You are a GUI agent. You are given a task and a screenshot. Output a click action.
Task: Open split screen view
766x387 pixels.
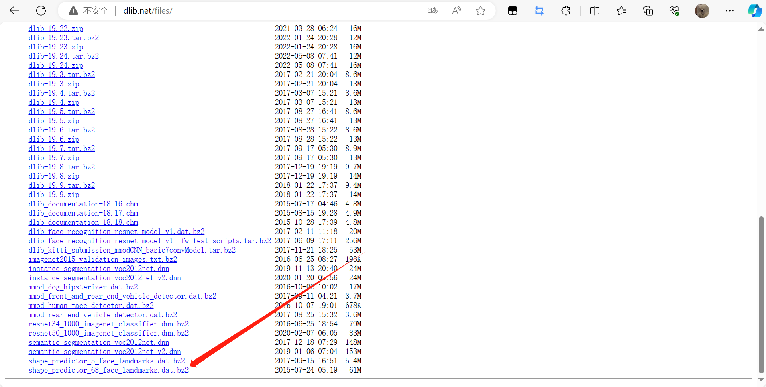point(595,11)
